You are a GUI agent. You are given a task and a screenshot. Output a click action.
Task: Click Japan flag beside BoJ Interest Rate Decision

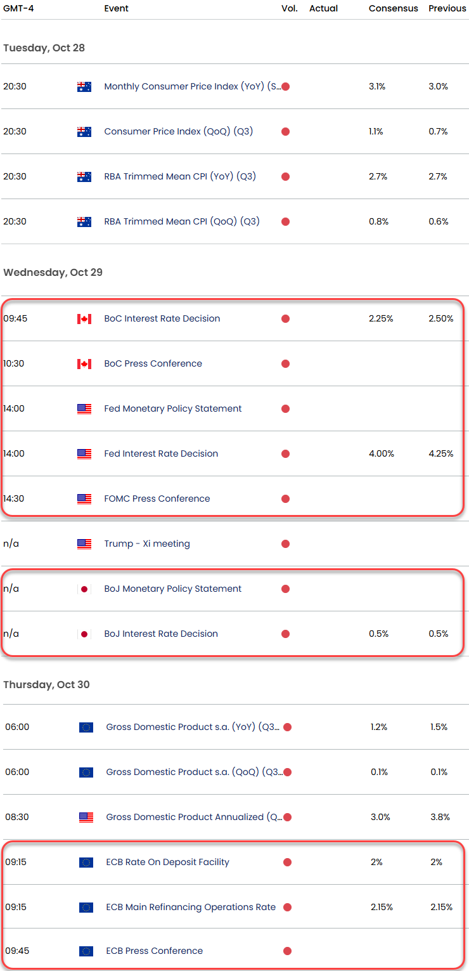tap(84, 634)
